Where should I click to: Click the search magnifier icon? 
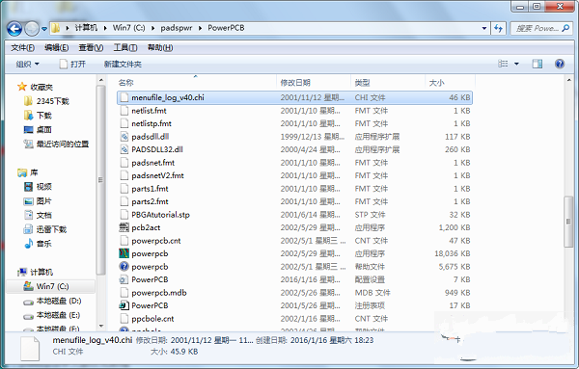(565, 28)
